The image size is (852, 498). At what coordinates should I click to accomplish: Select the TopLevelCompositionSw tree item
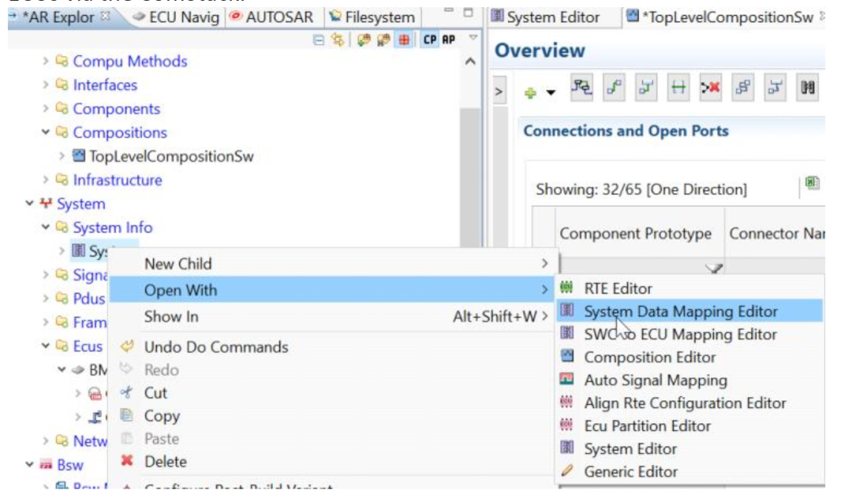click(171, 156)
